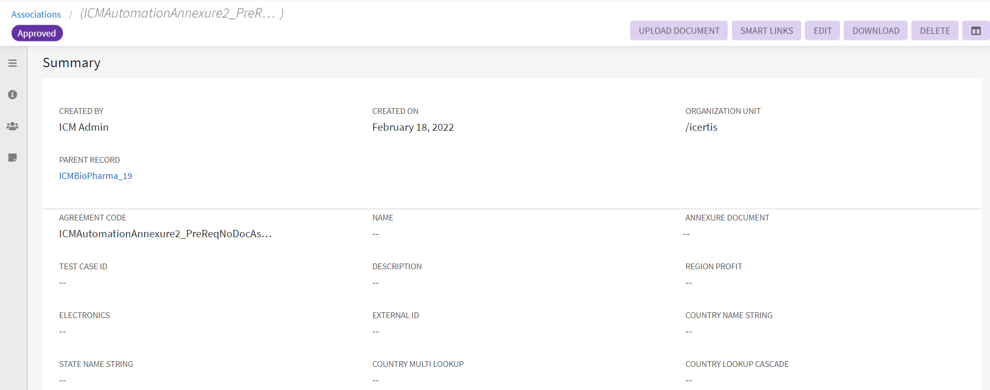Click the Annexure Document field label
990x390 pixels.
point(727,218)
